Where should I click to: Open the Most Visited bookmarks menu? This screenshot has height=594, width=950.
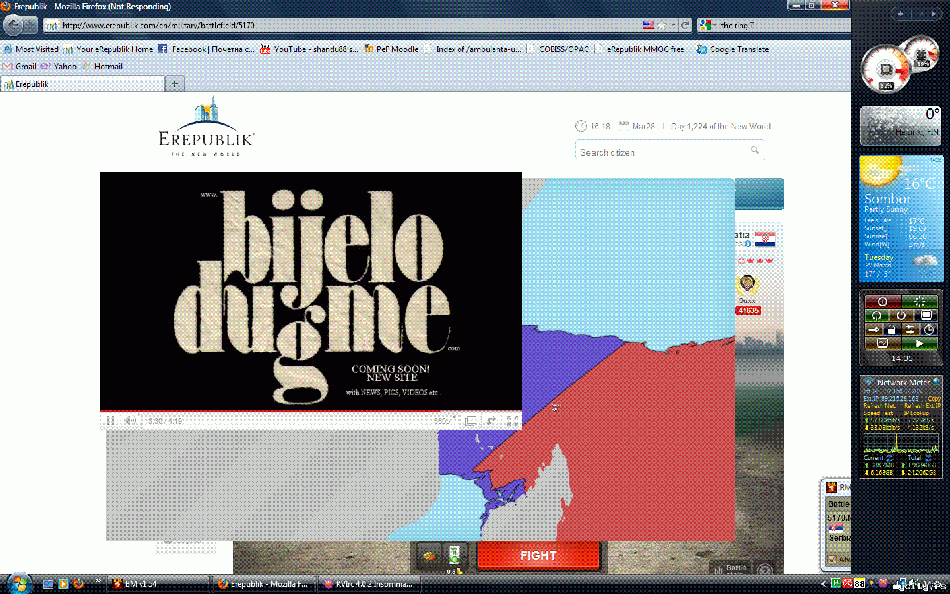[31, 49]
